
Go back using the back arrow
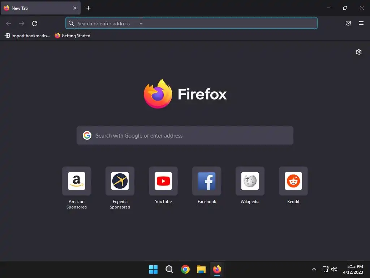coord(9,24)
